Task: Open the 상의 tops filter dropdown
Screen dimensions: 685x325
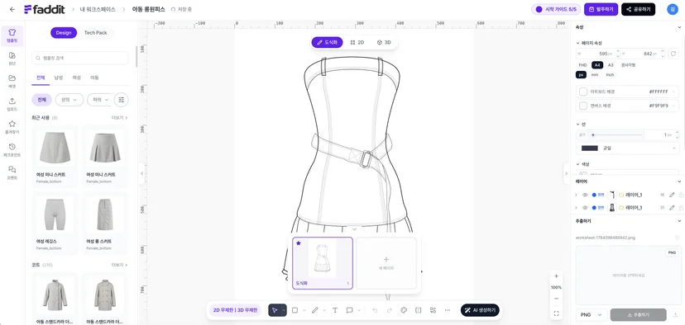Action: (69, 100)
